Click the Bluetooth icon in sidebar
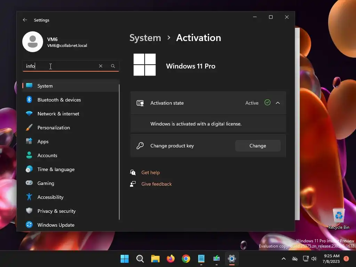 click(29, 99)
